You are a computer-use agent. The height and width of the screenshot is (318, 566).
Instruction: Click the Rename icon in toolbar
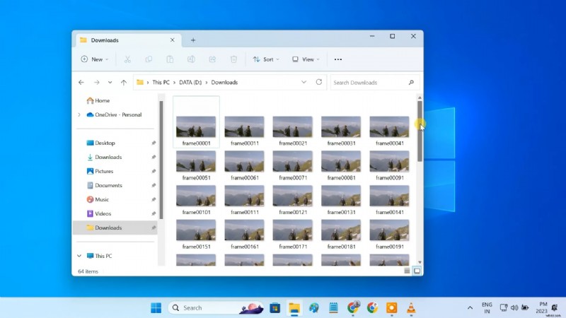pos(191,59)
